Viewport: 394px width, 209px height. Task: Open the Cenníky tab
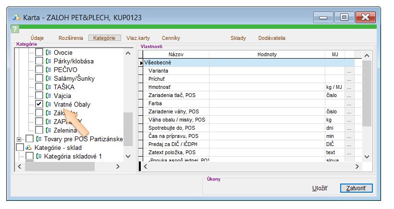pyautogui.click(x=171, y=37)
